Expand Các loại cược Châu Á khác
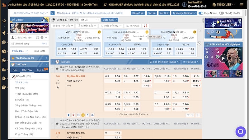 [x=134, y=114]
